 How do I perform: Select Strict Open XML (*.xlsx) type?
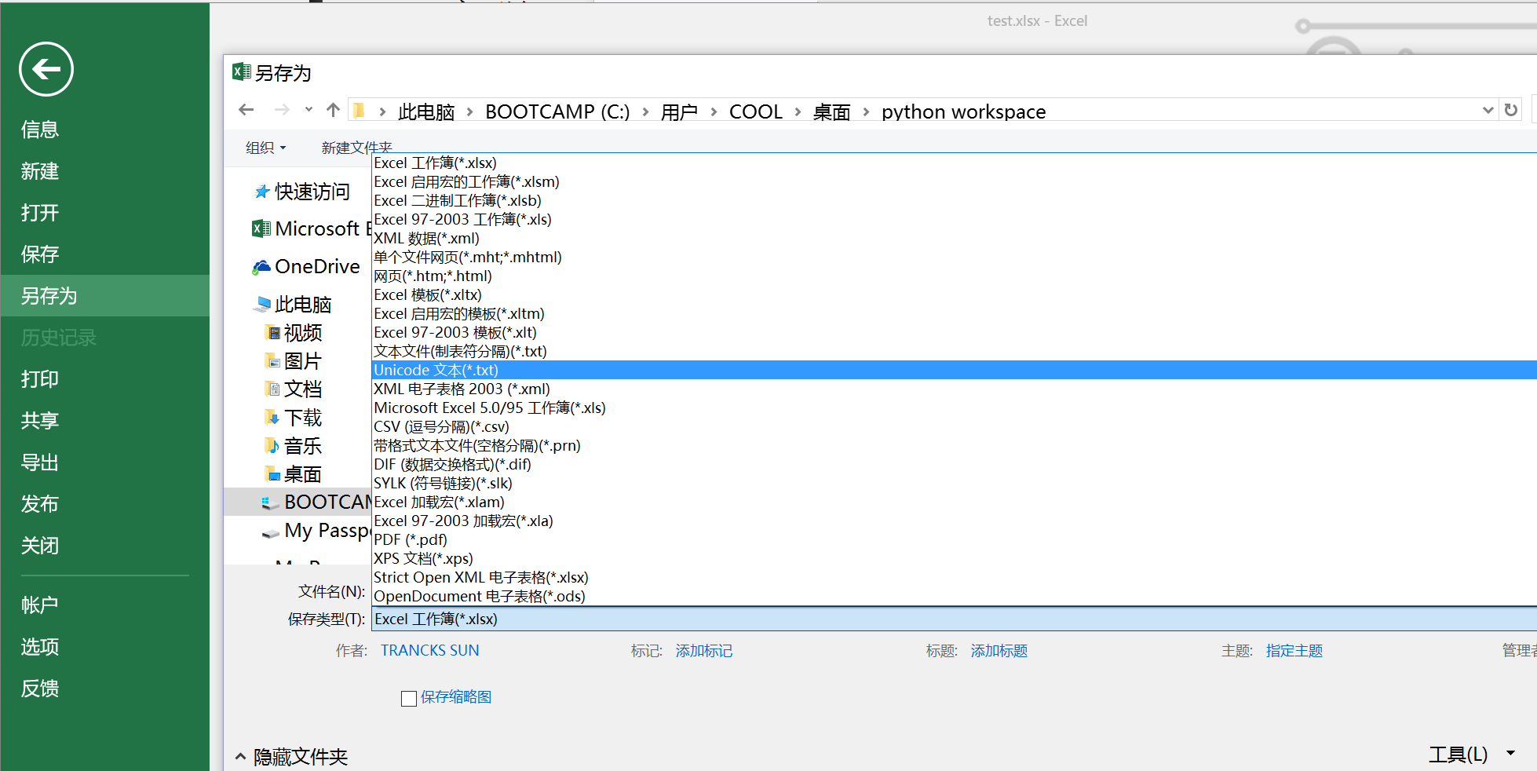pyautogui.click(x=954, y=577)
